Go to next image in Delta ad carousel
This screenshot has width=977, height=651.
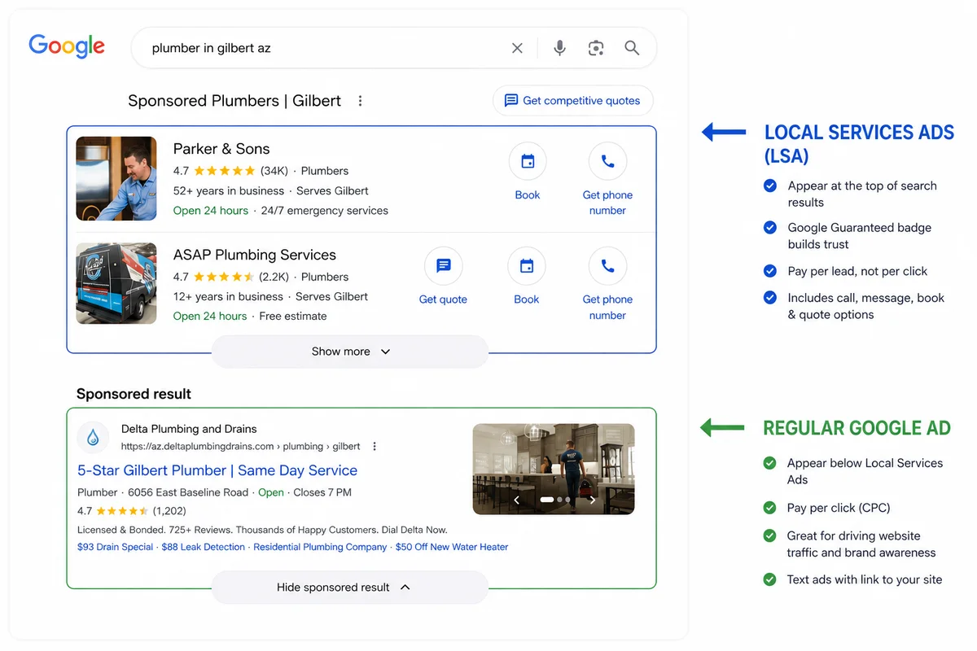pyautogui.click(x=592, y=500)
